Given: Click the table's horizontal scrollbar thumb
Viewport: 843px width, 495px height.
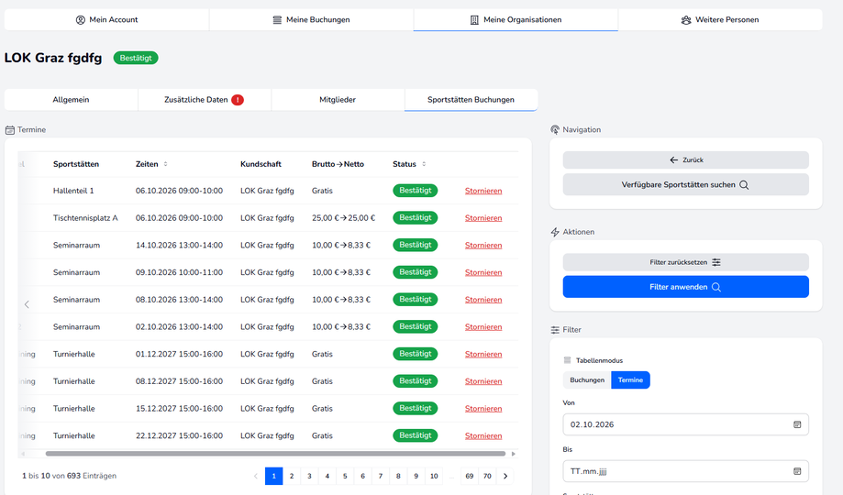Looking at the screenshot, I should pyautogui.click(x=275, y=454).
